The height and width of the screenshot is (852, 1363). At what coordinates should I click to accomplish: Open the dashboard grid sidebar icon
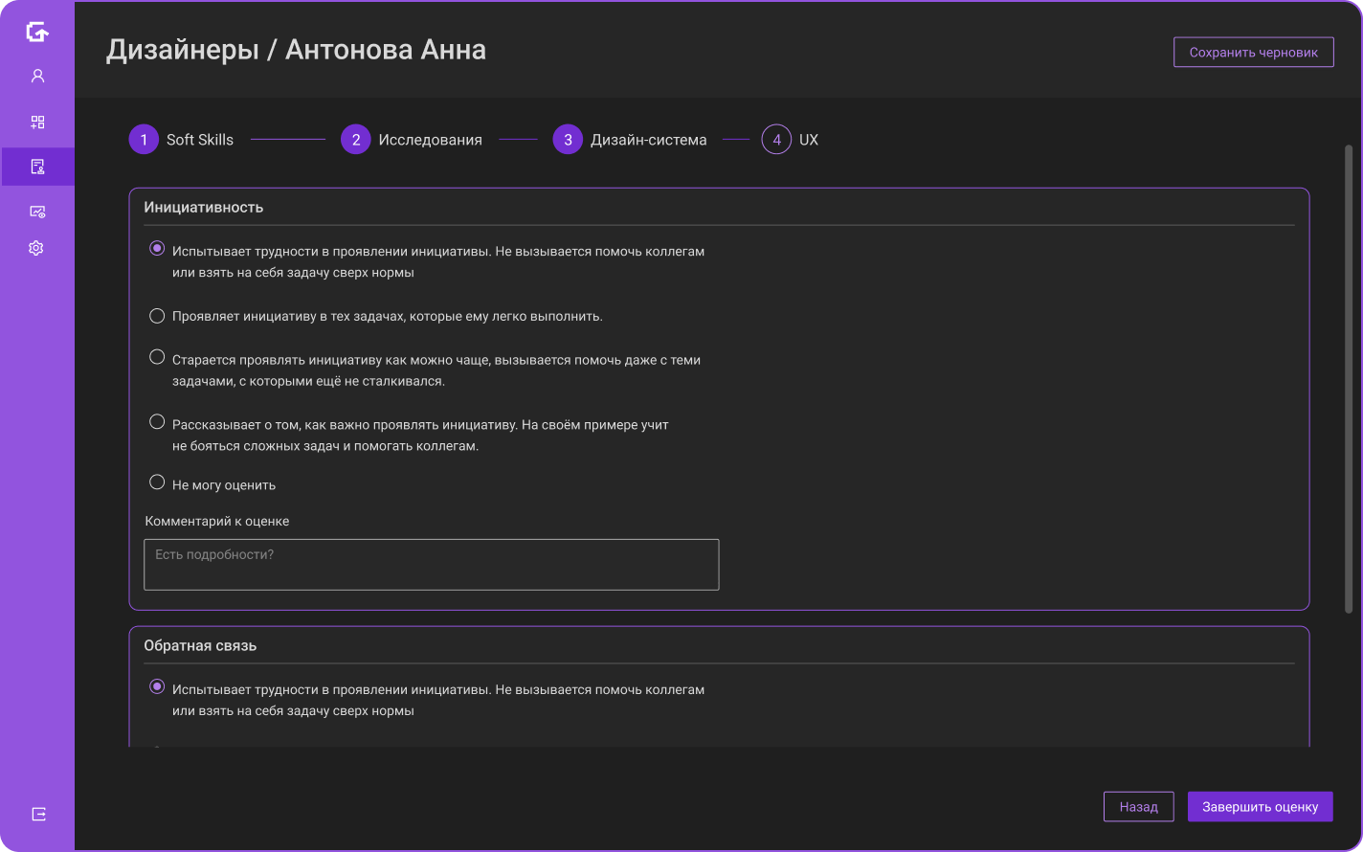(x=37, y=123)
